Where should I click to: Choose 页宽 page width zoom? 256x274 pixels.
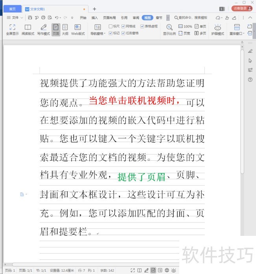[184, 33]
